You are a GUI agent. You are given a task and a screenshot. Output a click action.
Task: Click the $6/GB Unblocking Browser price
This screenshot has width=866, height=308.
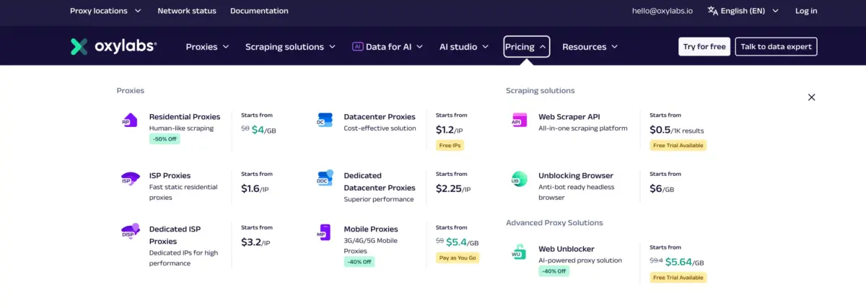click(x=662, y=188)
